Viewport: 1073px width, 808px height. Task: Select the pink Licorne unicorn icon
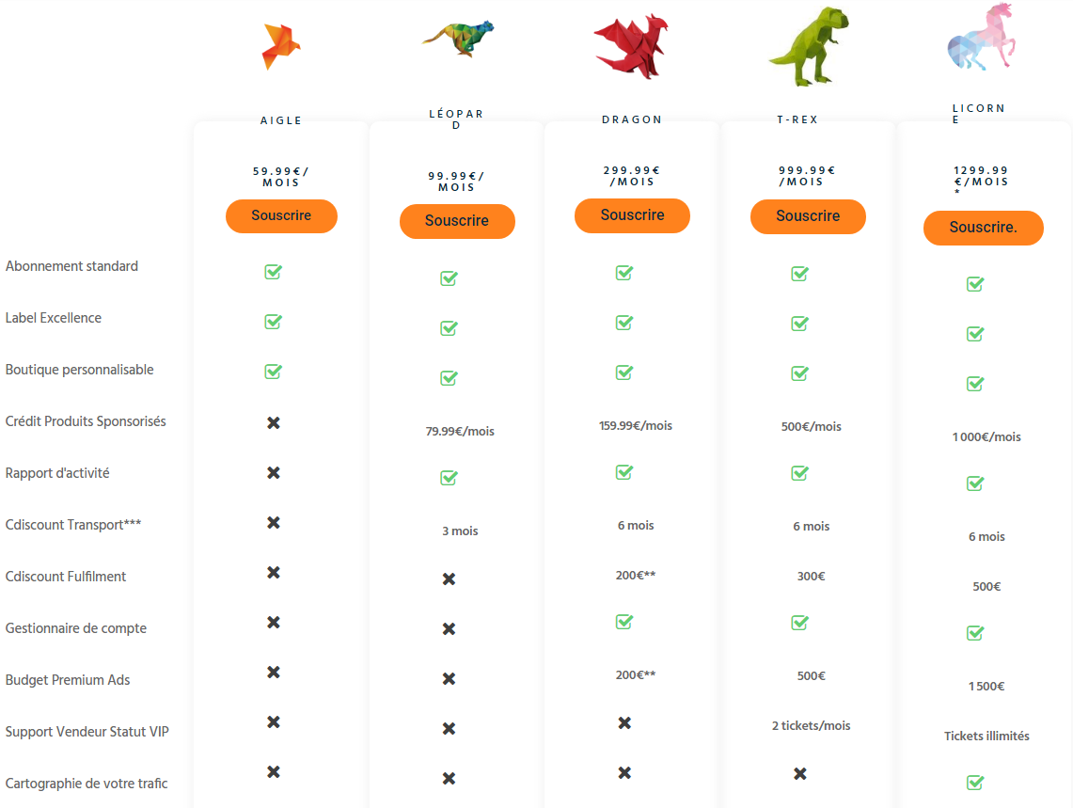[x=982, y=37]
